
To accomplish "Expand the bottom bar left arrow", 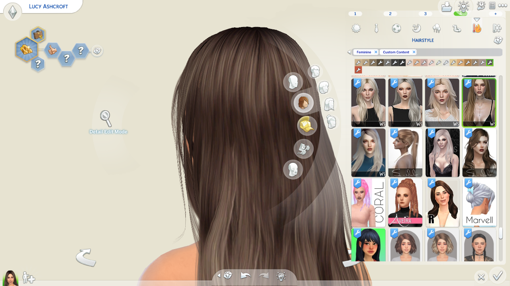I will (x=218, y=275).
